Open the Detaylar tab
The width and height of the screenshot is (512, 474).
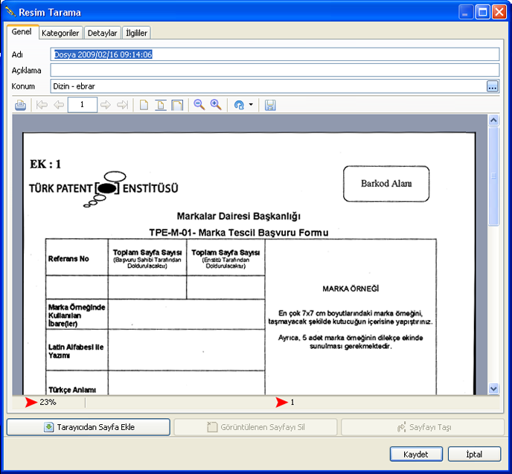tap(102, 33)
